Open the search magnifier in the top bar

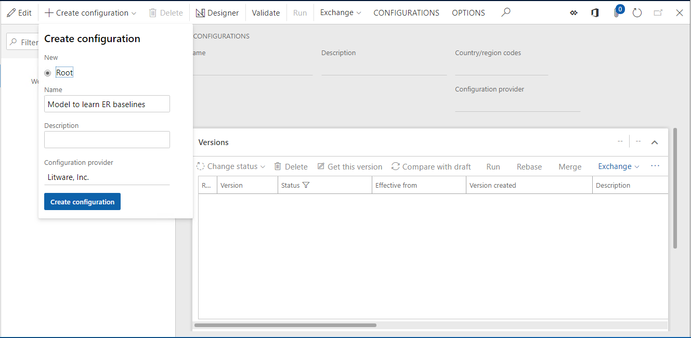(505, 12)
